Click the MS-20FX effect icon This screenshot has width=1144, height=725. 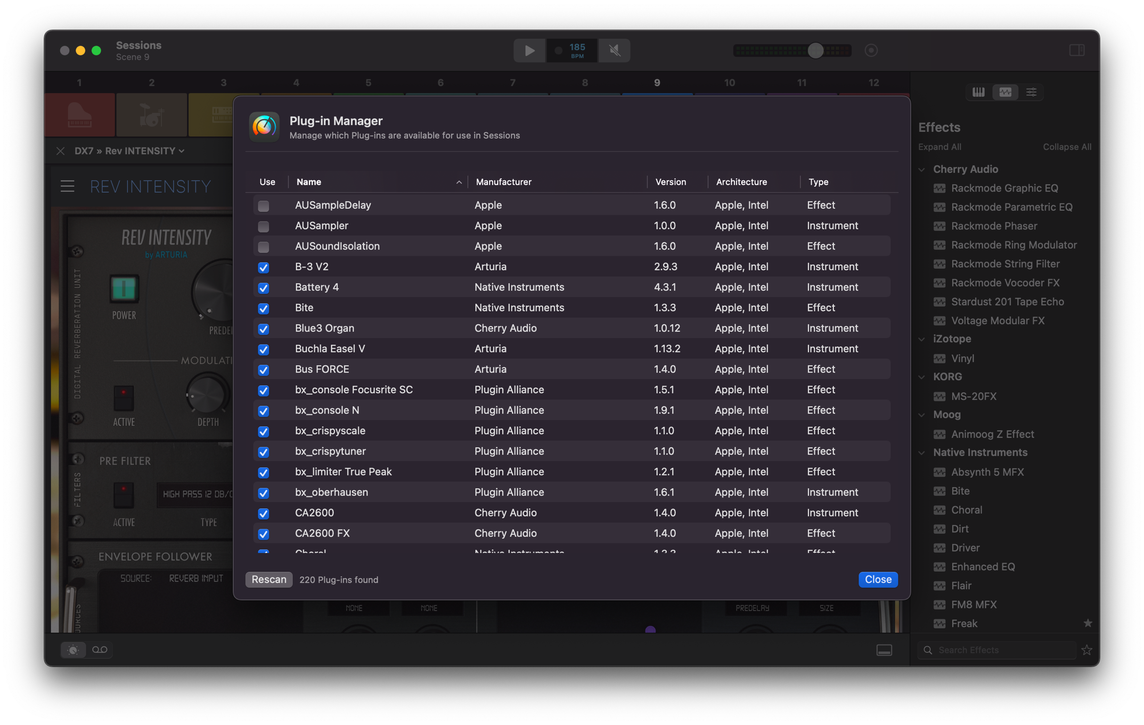[939, 396]
